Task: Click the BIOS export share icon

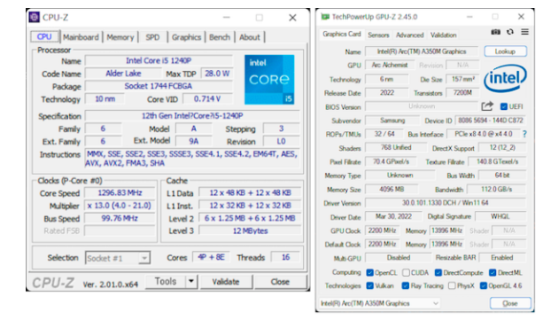Action: coord(487,106)
